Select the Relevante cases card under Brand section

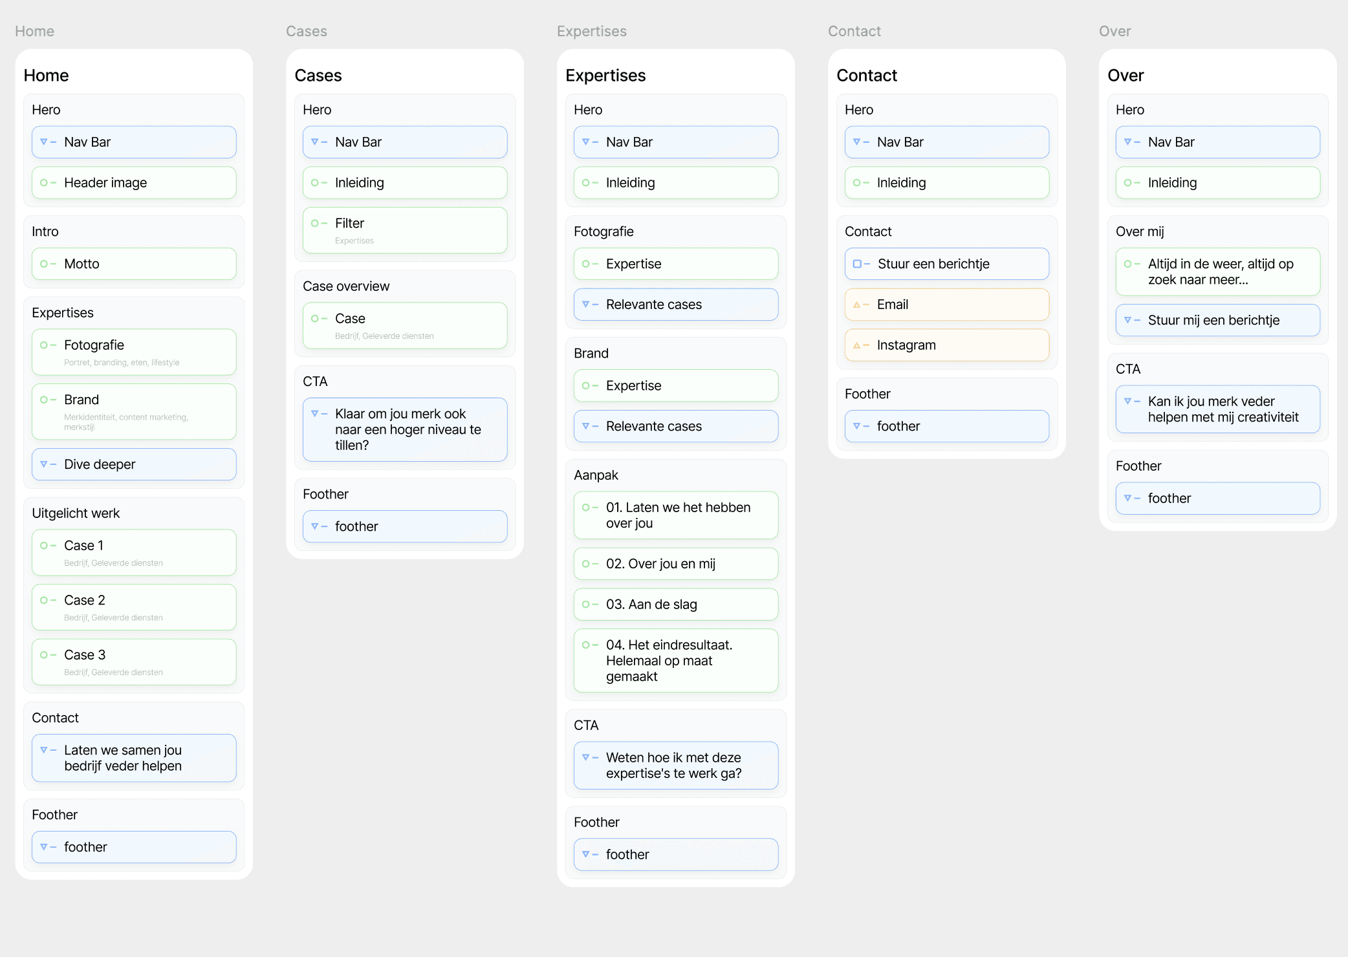click(x=675, y=426)
